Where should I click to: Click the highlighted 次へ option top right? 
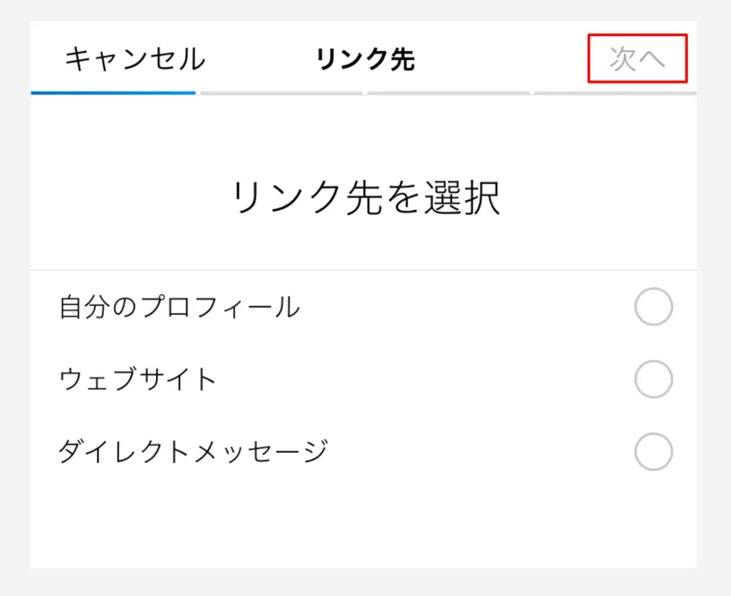coord(638,59)
